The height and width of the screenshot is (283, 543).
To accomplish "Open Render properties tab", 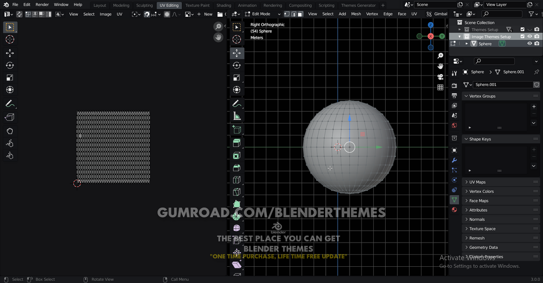I will pyautogui.click(x=454, y=85).
